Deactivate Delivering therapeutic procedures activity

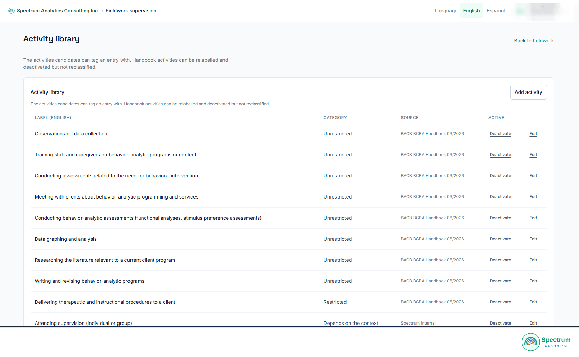pyautogui.click(x=500, y=302)
